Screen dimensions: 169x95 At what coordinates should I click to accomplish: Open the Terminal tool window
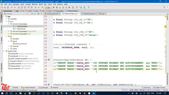(x=55, y=88)
